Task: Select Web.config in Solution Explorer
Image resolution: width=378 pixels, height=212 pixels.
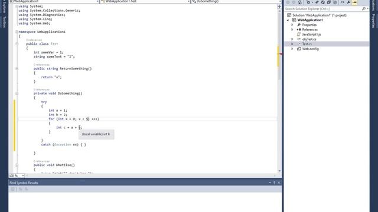Action: (310, 49)
